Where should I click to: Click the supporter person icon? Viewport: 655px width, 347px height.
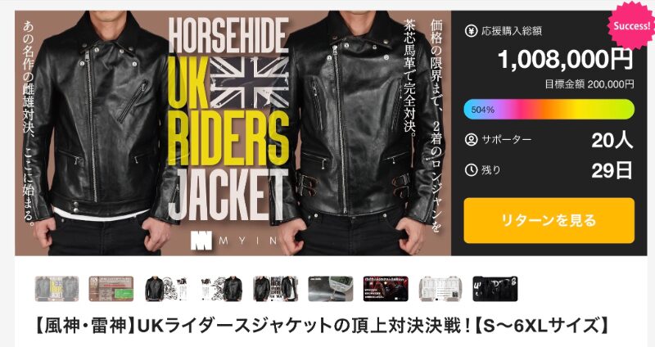tap(471, 139)
